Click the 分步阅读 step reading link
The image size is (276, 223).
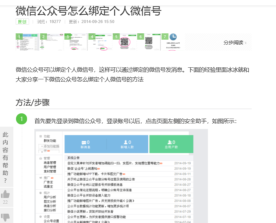pos(233,43)
